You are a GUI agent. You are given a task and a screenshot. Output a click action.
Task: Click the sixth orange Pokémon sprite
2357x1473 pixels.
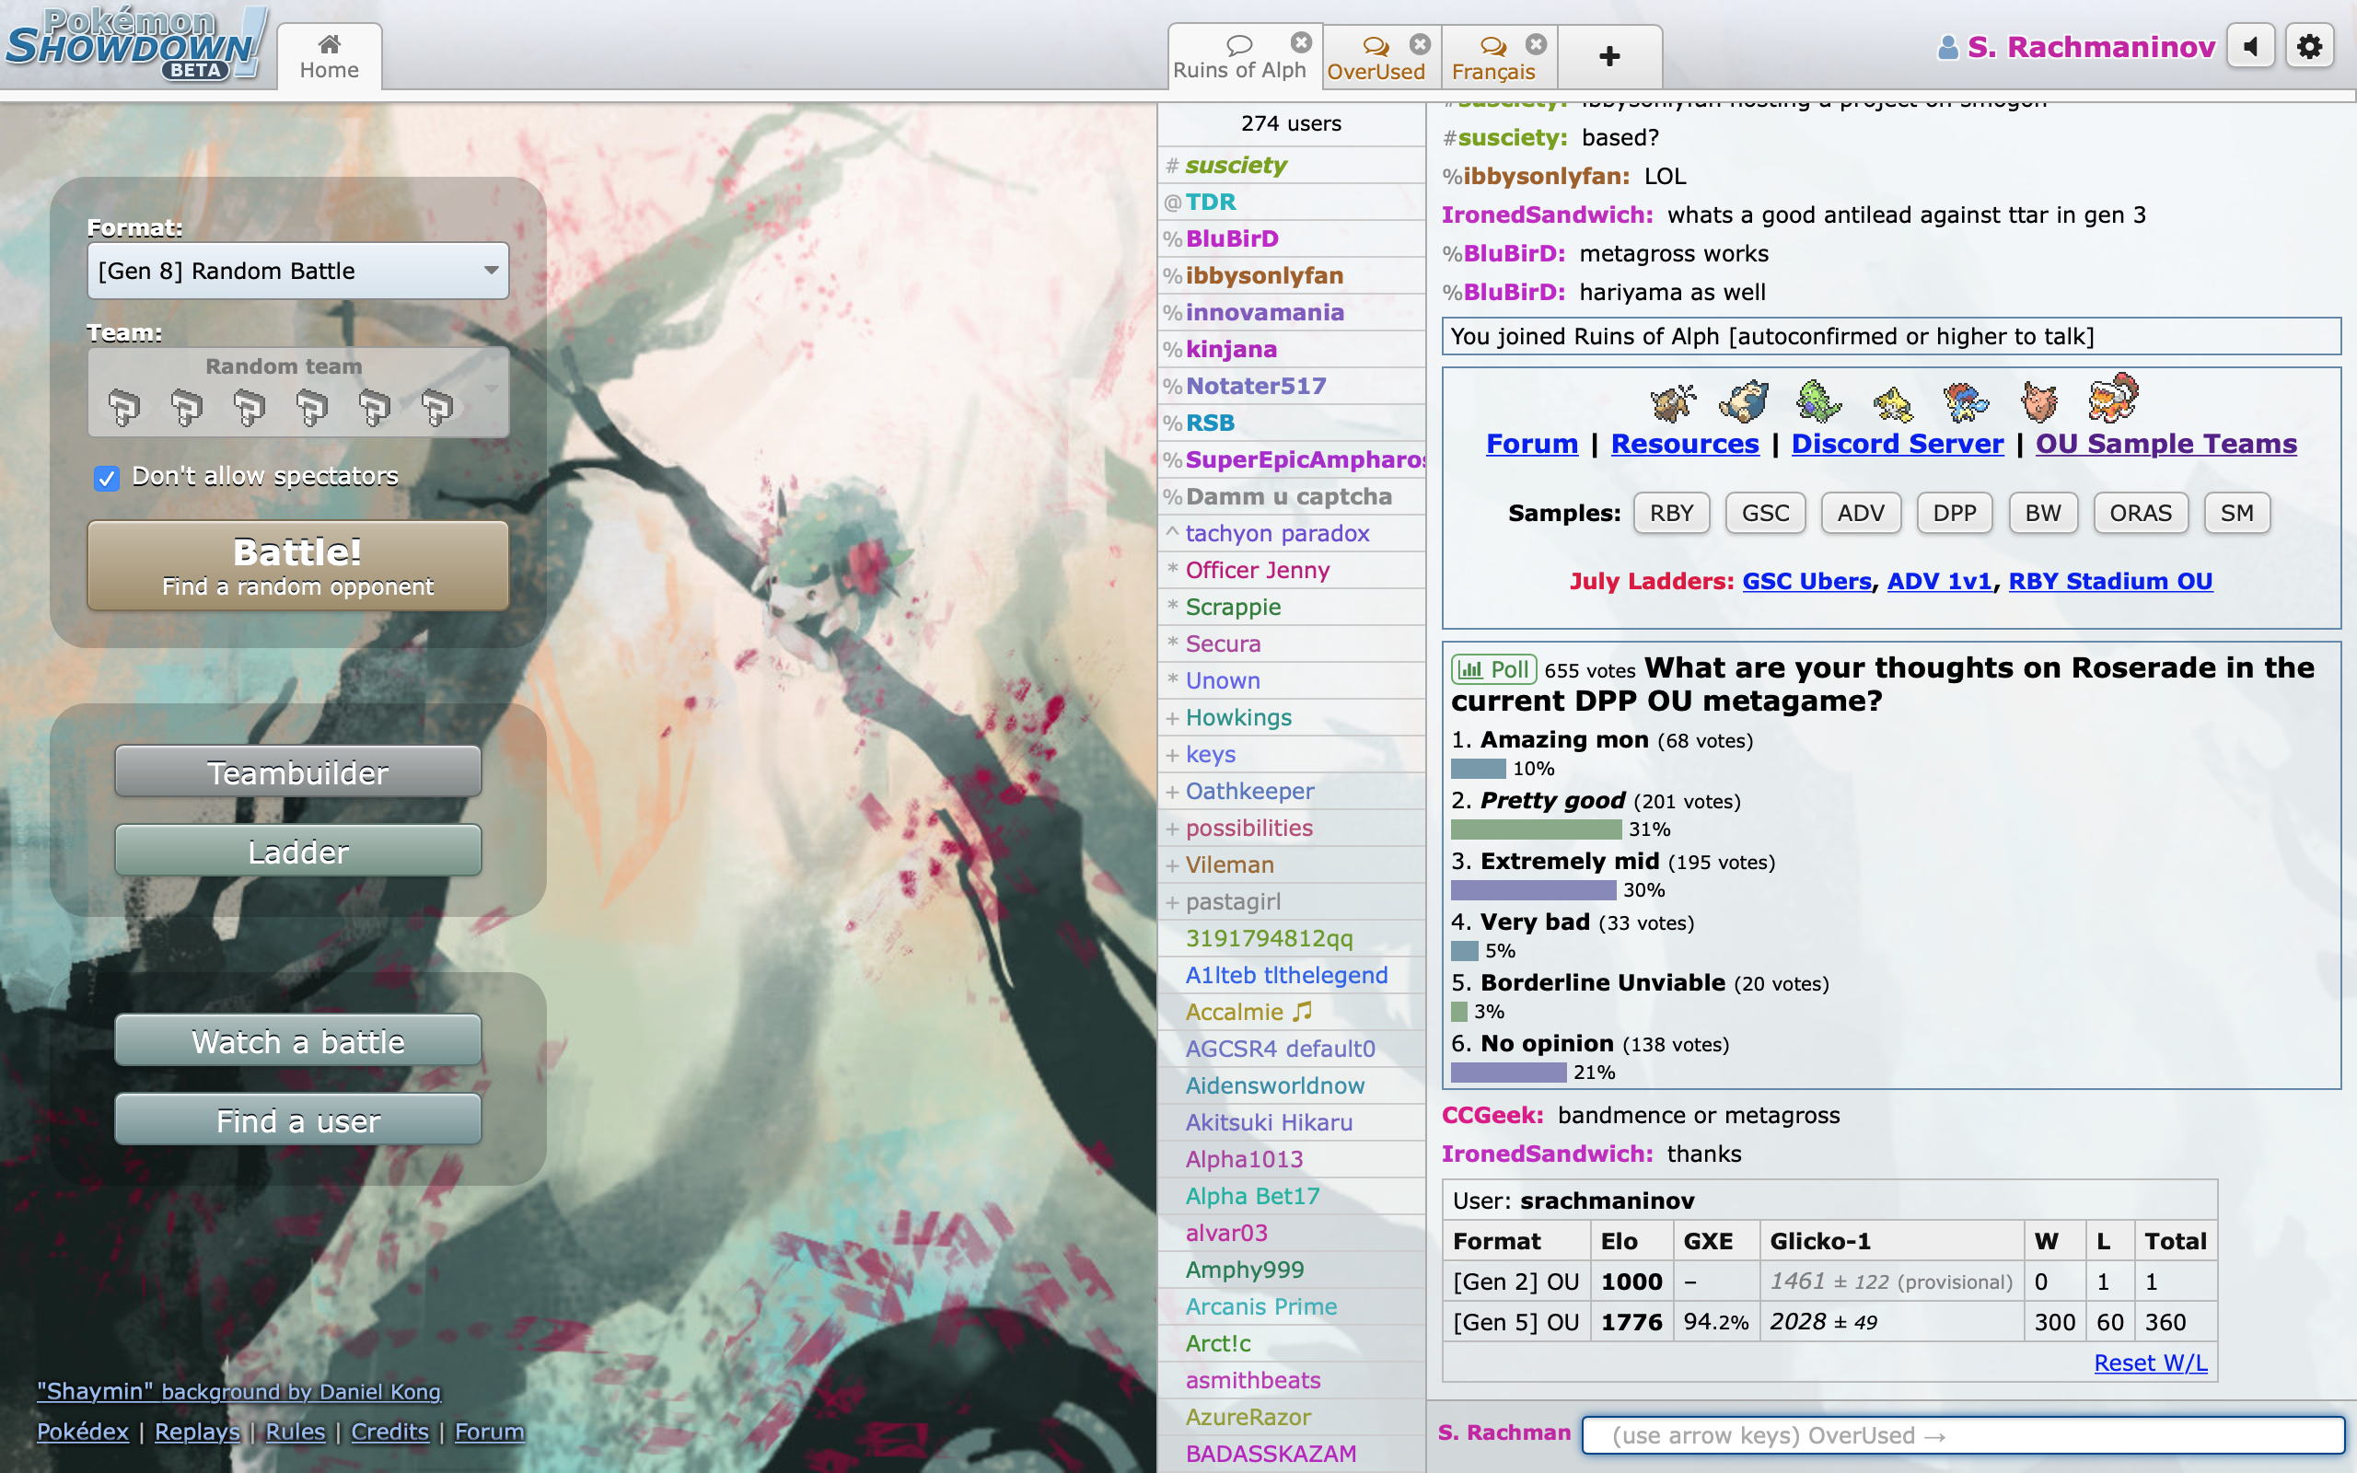2038,401
